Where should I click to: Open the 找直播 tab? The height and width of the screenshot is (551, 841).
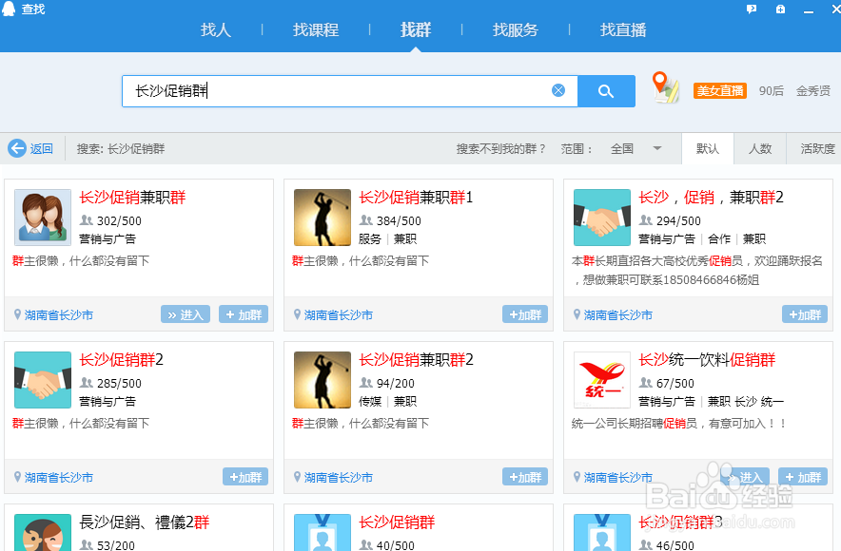click(623, 29)
